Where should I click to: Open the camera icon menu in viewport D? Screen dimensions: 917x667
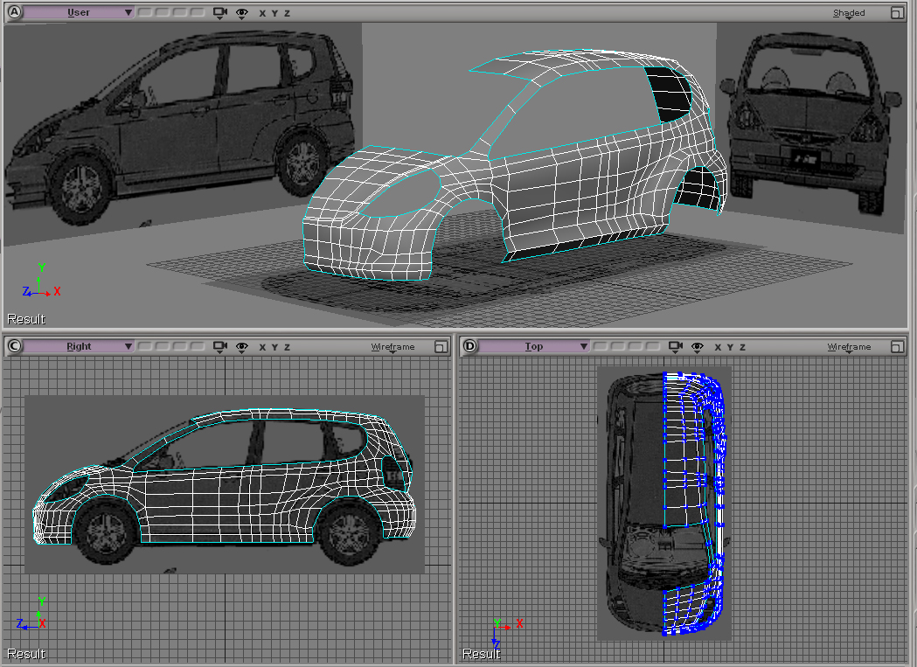click(676, 347)
